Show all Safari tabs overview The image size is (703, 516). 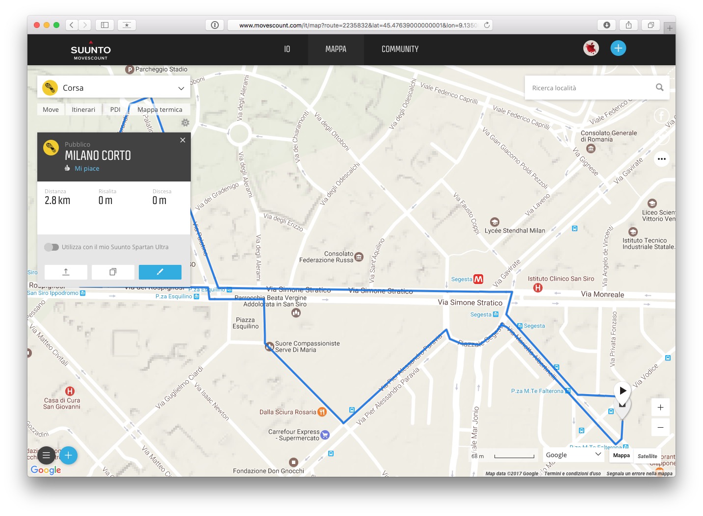(x=651, y=25)
